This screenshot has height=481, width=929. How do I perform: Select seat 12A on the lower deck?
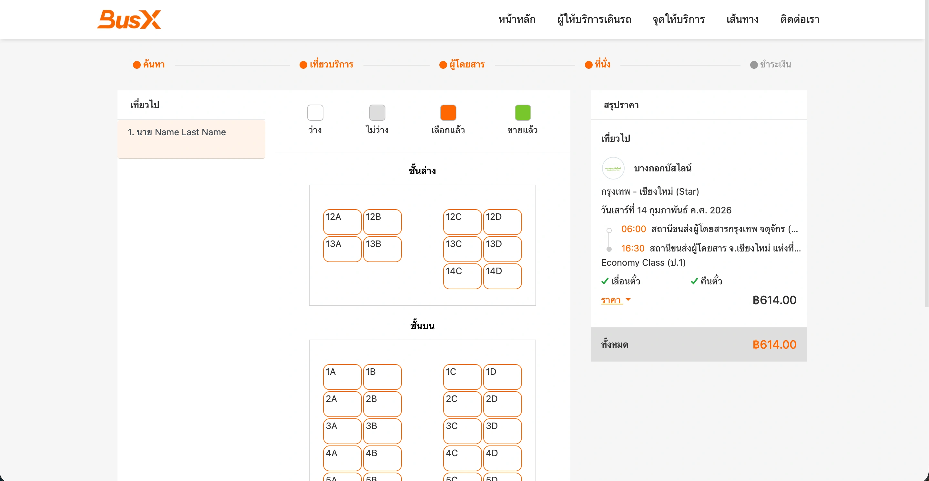[x=342, y=221]
